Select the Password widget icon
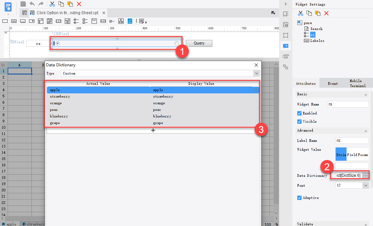This screenshot has width=373, height=226. 103,21
